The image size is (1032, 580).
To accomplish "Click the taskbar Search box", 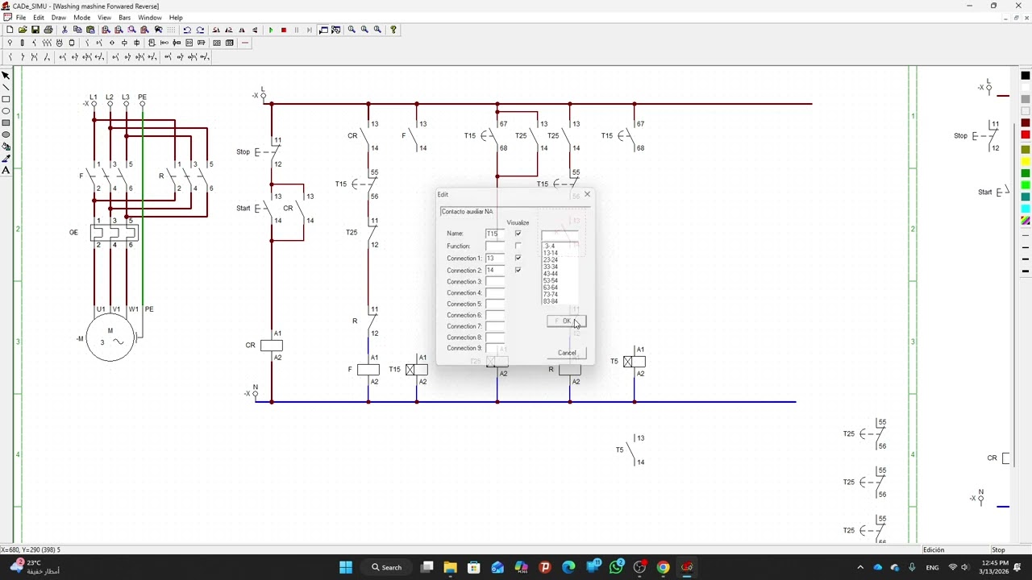I will [386, 567].
